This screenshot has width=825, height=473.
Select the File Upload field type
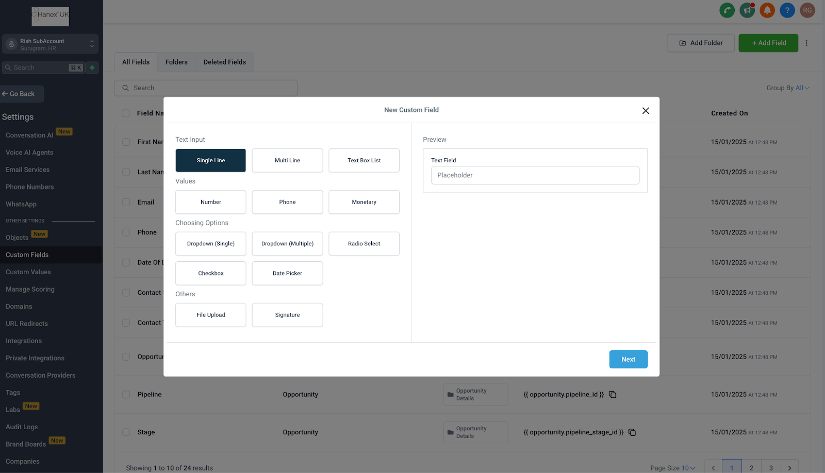211,315
